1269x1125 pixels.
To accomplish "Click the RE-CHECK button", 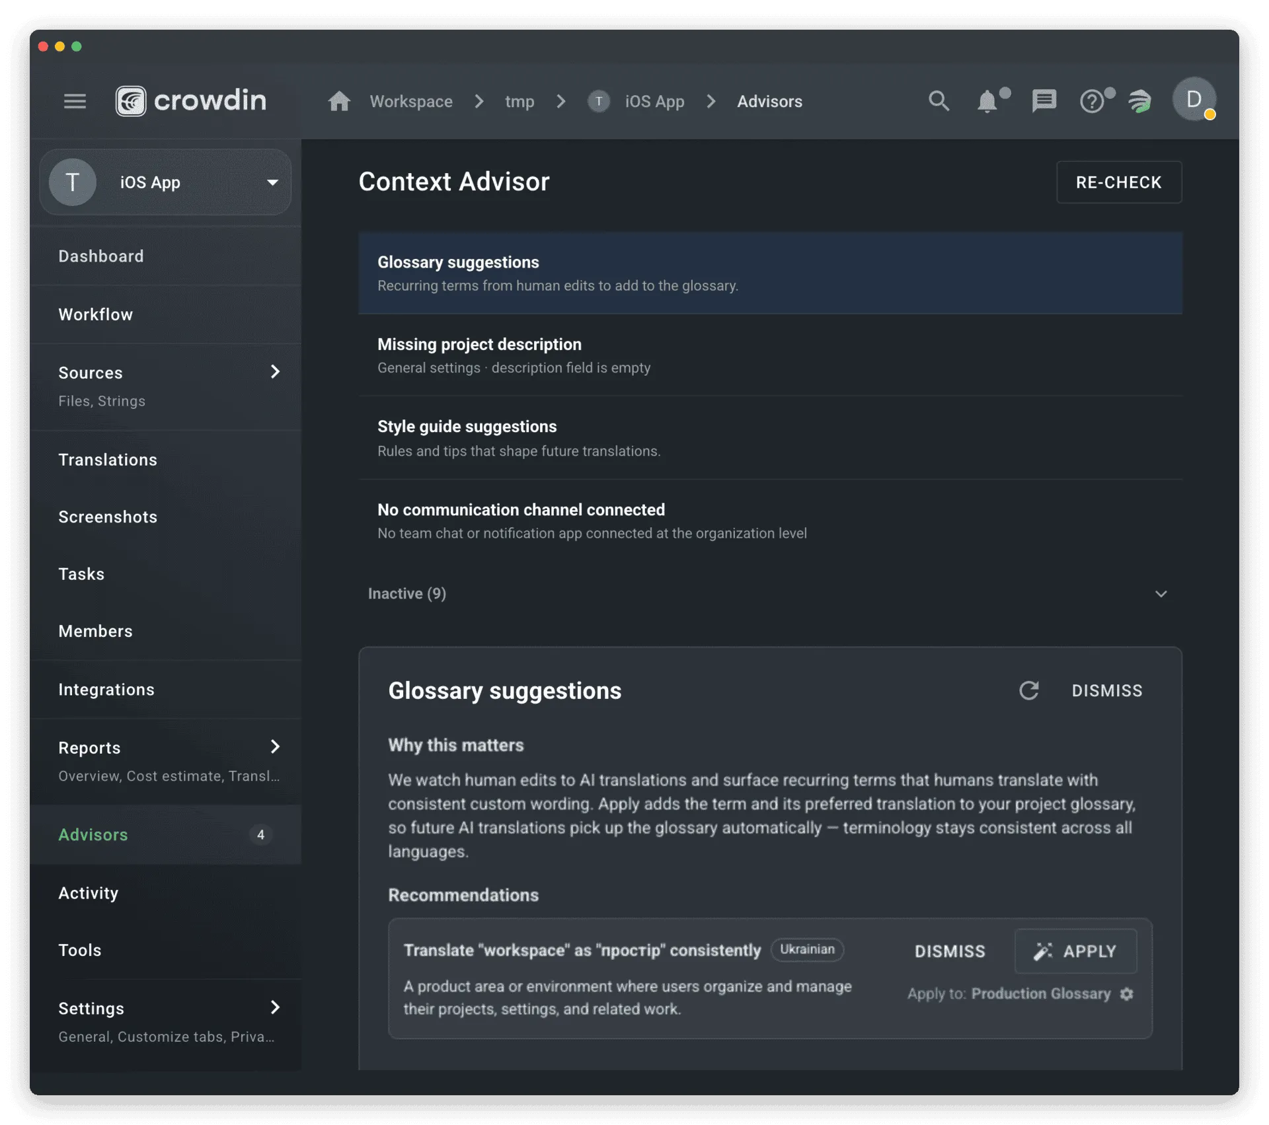I will [x=1118, y=182].
